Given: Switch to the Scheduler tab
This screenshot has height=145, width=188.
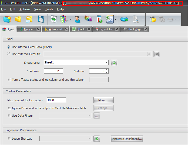Looking at the screenshot, I should (106, 29).
